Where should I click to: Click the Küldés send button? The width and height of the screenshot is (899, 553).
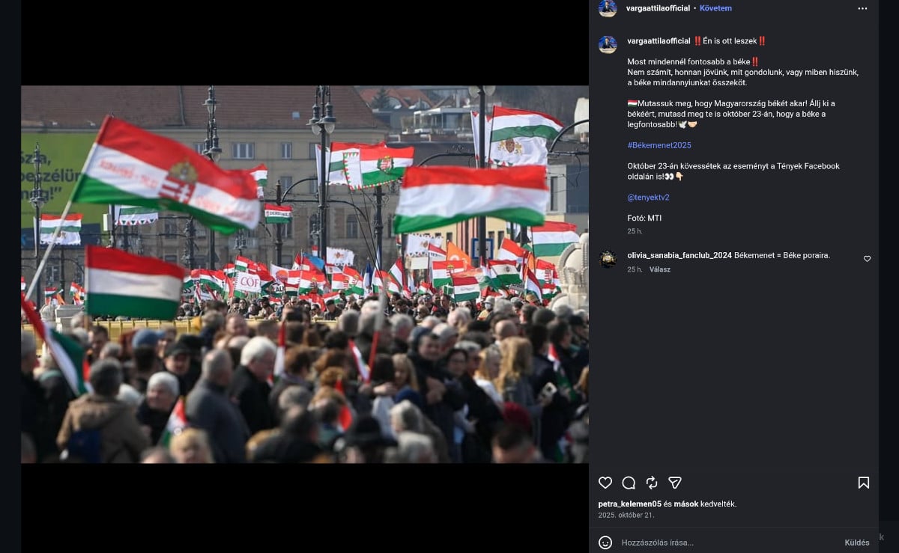[856, 543]
